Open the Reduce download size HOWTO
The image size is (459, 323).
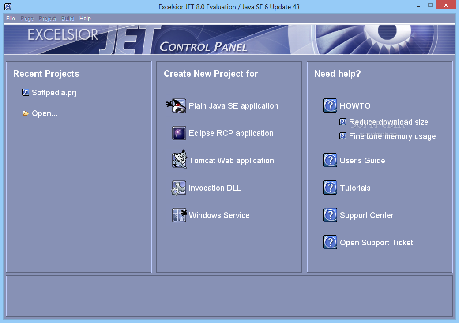tap(388, 122)
